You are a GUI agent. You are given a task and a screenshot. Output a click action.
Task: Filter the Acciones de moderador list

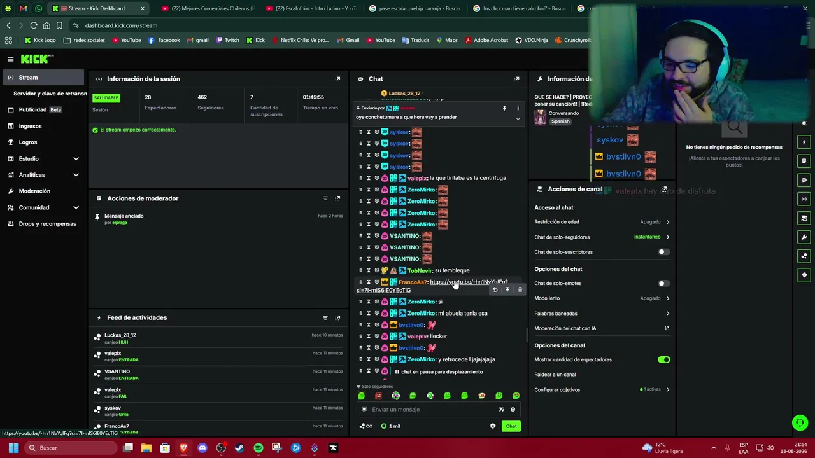[325, 198]
